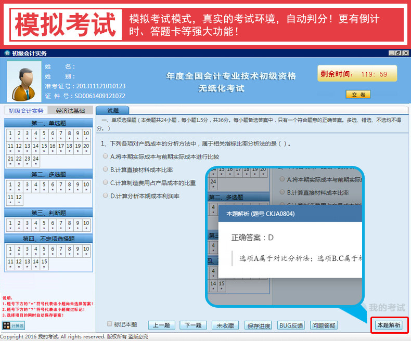Click the app logo in title bar
The height and width of the screenshot is (341, 411).
click(x=7, y=53)
